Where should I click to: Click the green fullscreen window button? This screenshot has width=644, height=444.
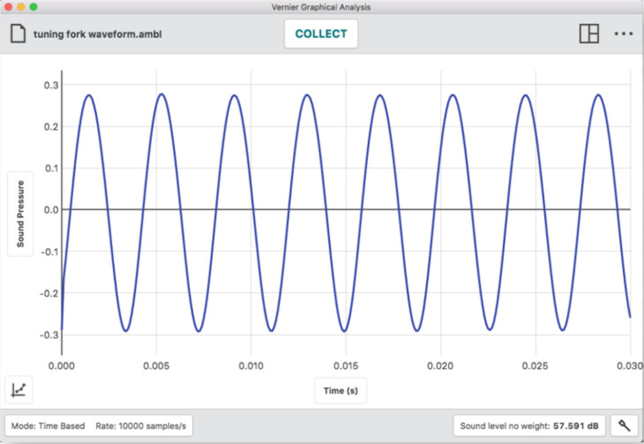[x=33, y=7]
